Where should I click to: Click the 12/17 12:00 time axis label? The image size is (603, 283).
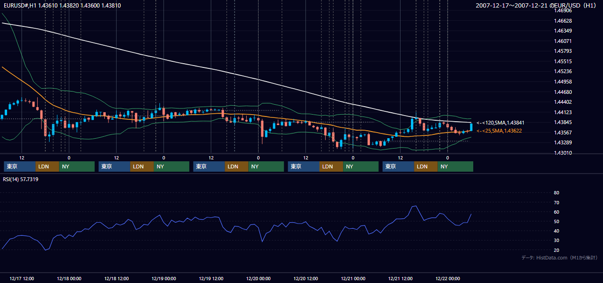coord(22,278)
